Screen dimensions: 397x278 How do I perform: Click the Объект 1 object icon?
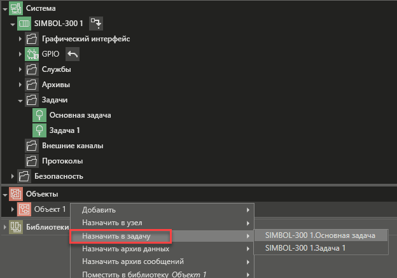click(24, 209)
